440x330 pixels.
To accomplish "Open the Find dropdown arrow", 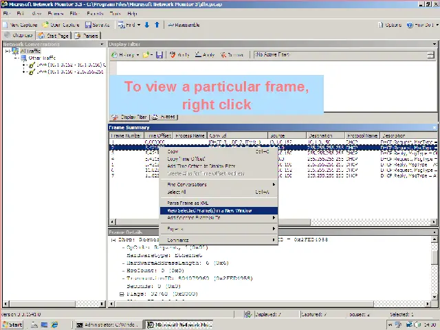I will point(139,25).
